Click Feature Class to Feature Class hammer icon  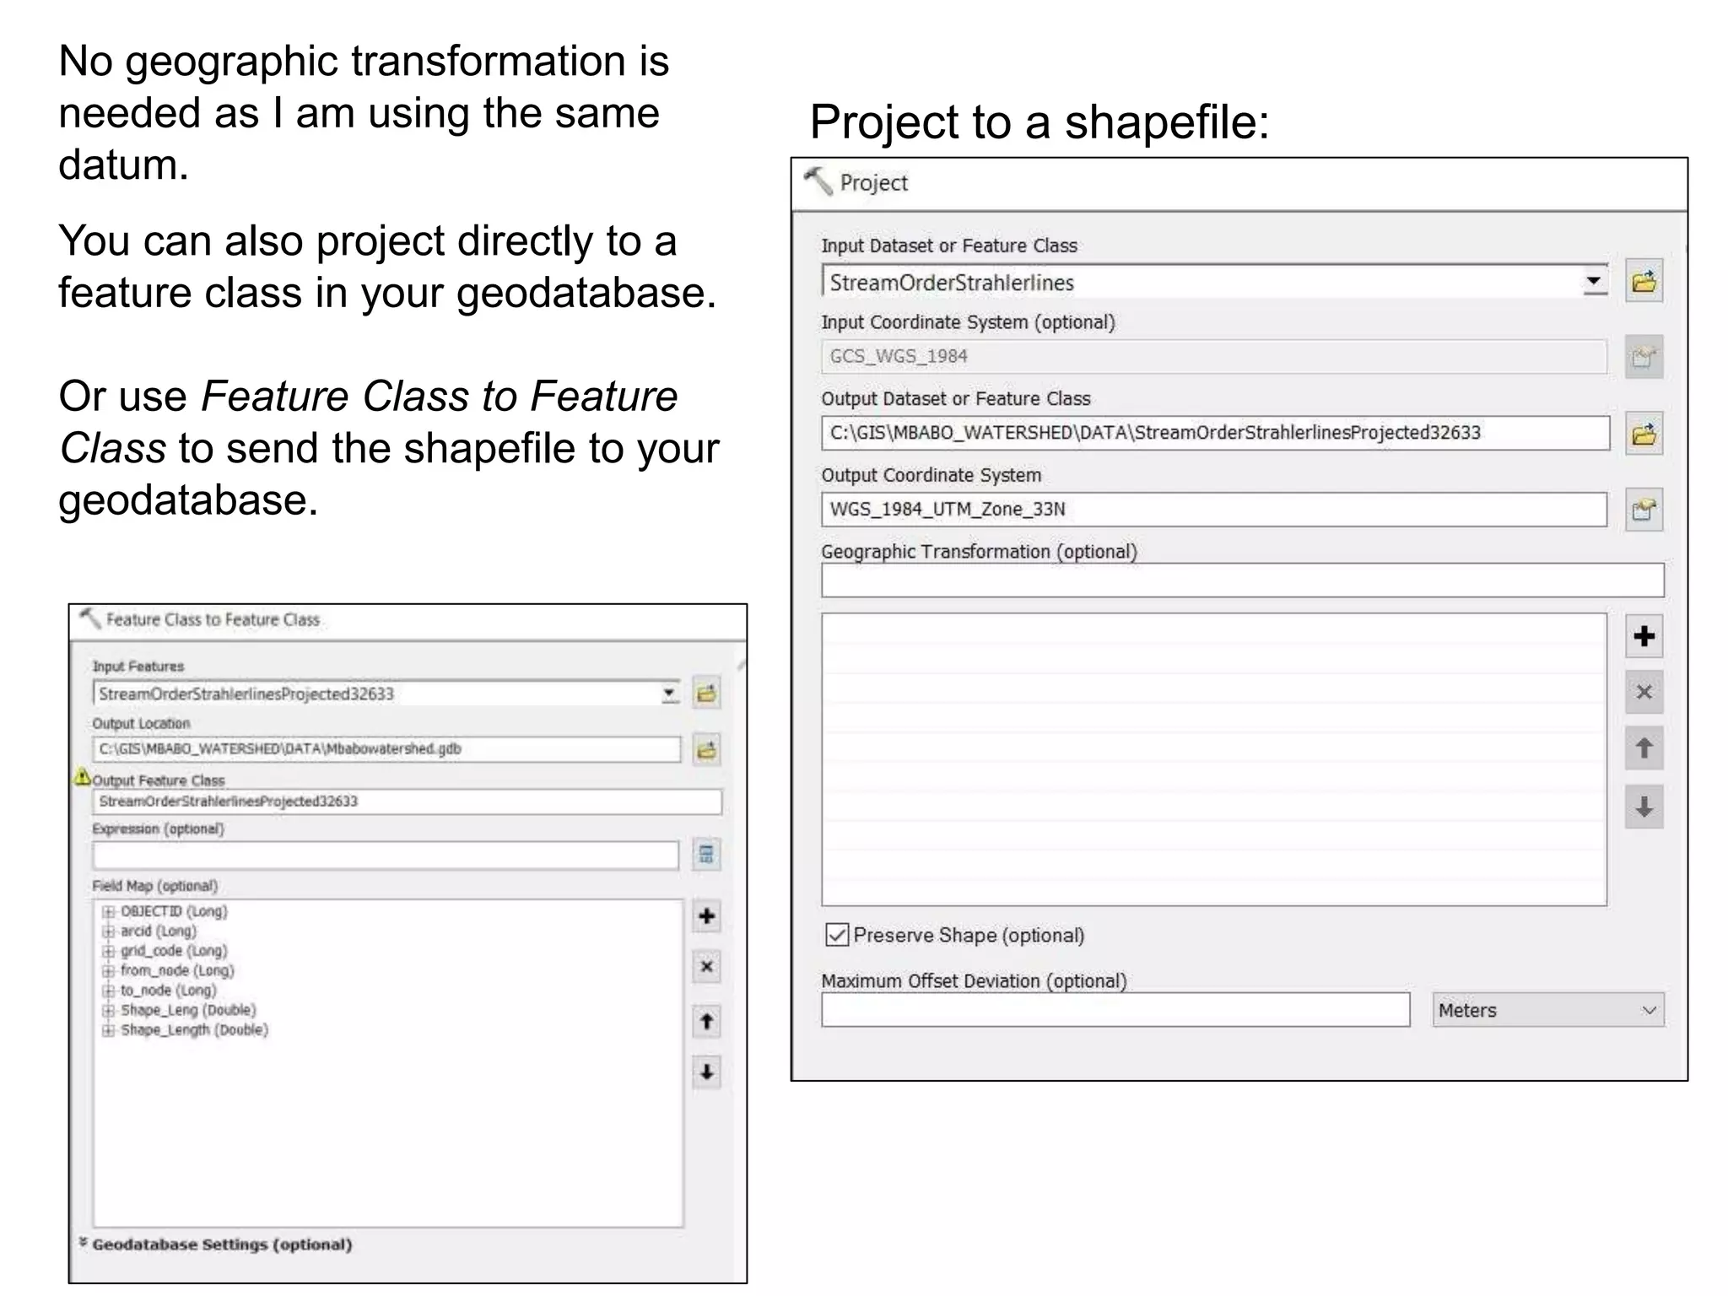pos(89,618)
